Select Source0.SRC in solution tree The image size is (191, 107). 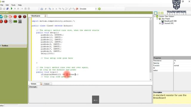(x=169, y=23)
